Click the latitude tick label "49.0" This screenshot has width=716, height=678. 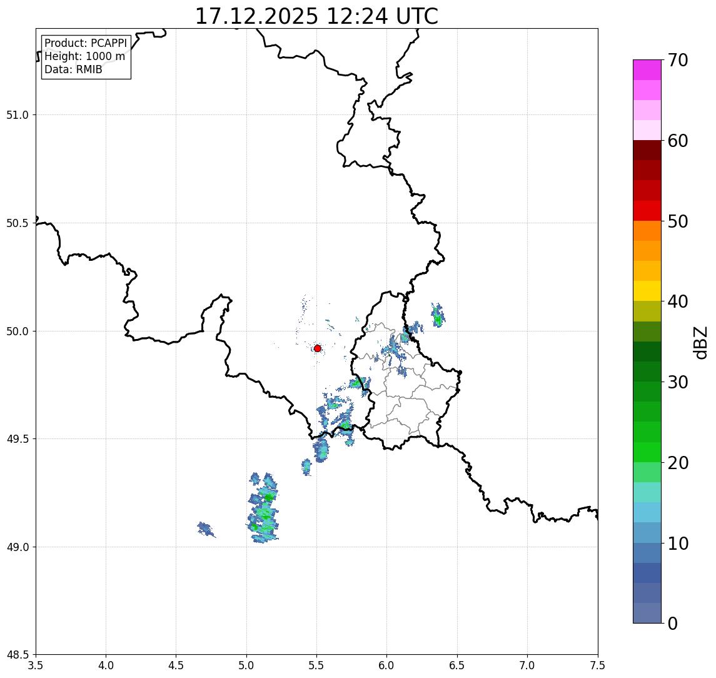point(17,547)
